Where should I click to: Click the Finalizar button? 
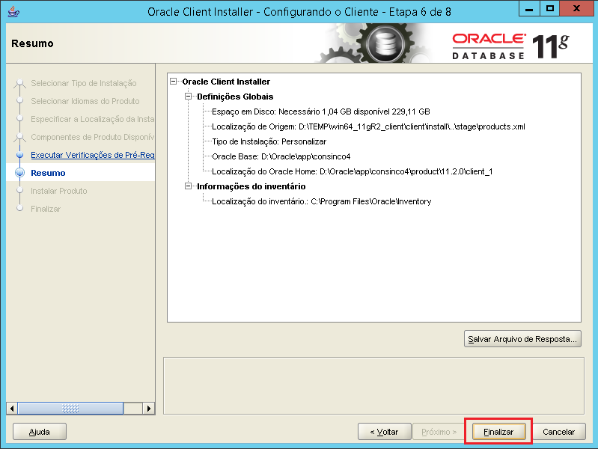tap(498, 432)
